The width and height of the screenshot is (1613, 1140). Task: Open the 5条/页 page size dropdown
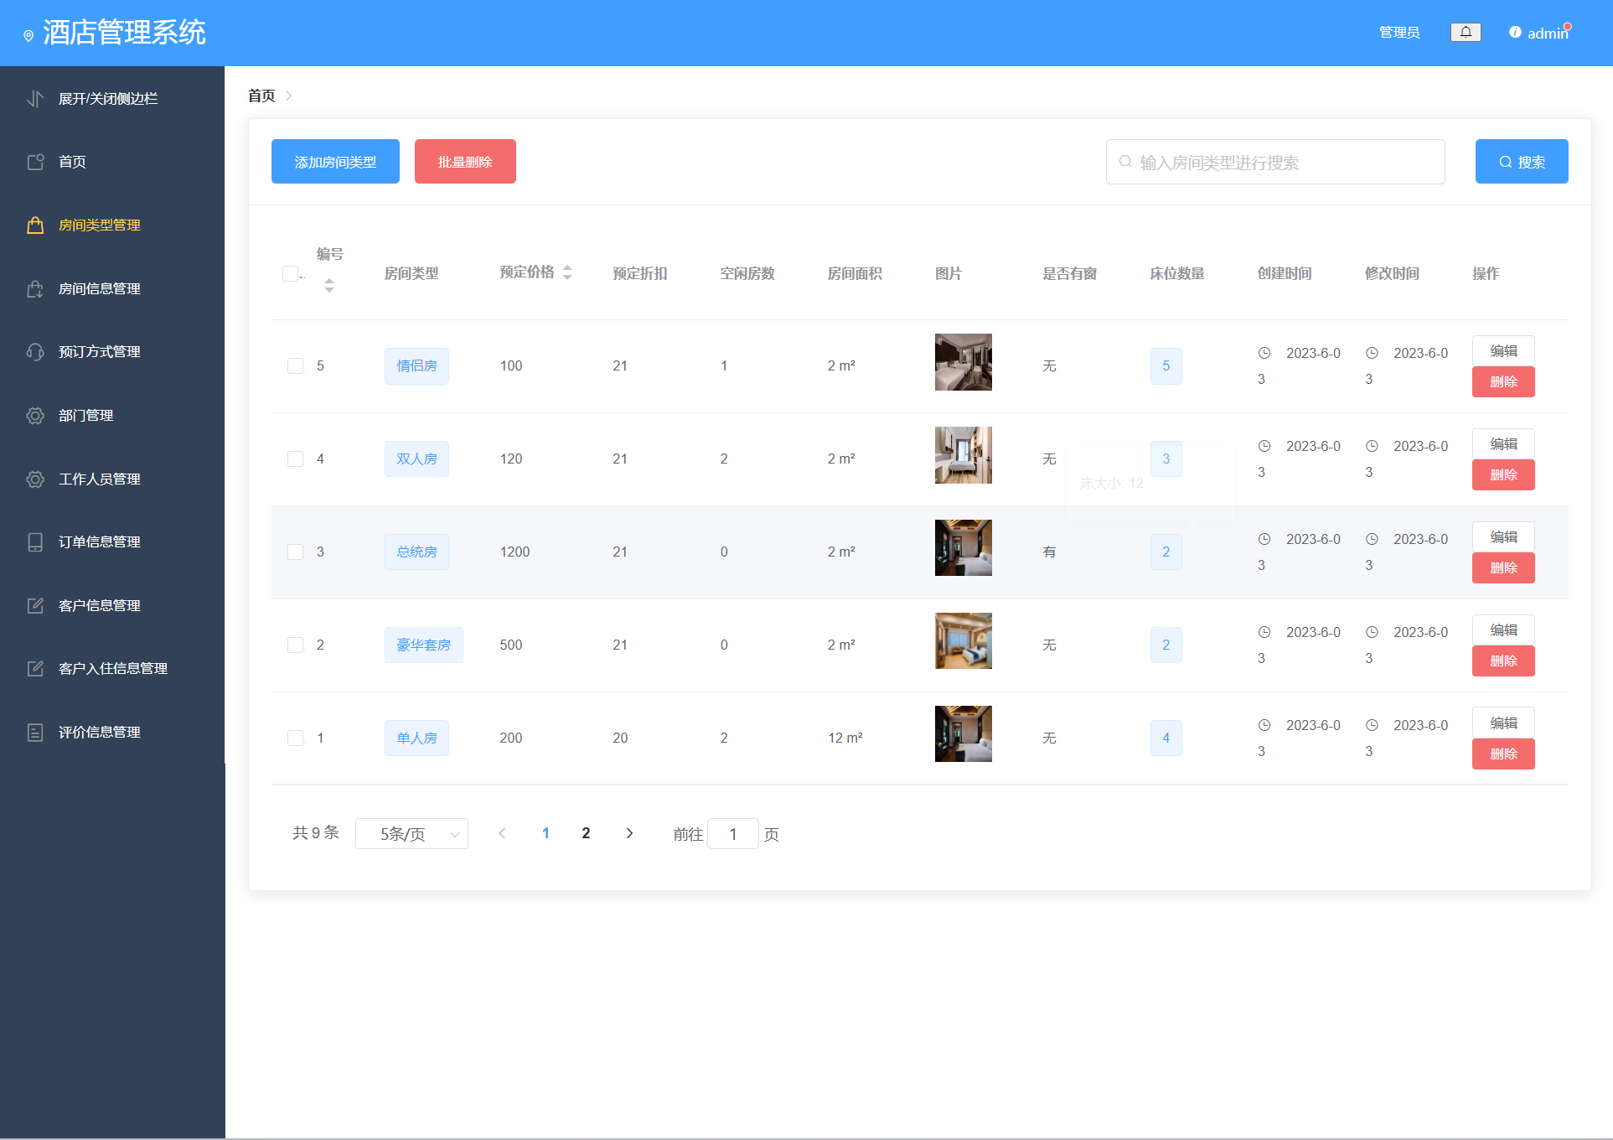[x=411, y=834]
